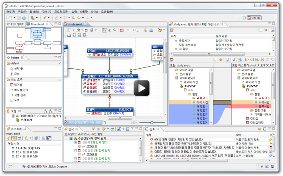
Task: Click the flashlight Search icon in main toolbar
Action: coord(44,18)
